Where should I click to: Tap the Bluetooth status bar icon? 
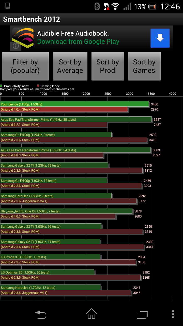[97, 6]
